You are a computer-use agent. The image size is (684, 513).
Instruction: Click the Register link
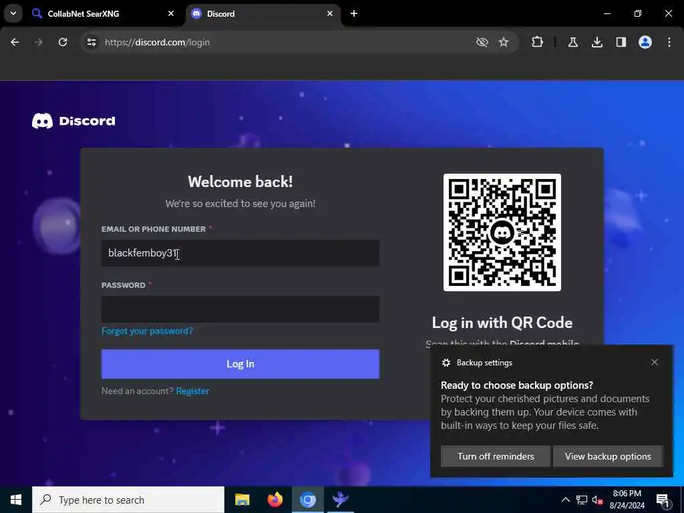[192, 391]
